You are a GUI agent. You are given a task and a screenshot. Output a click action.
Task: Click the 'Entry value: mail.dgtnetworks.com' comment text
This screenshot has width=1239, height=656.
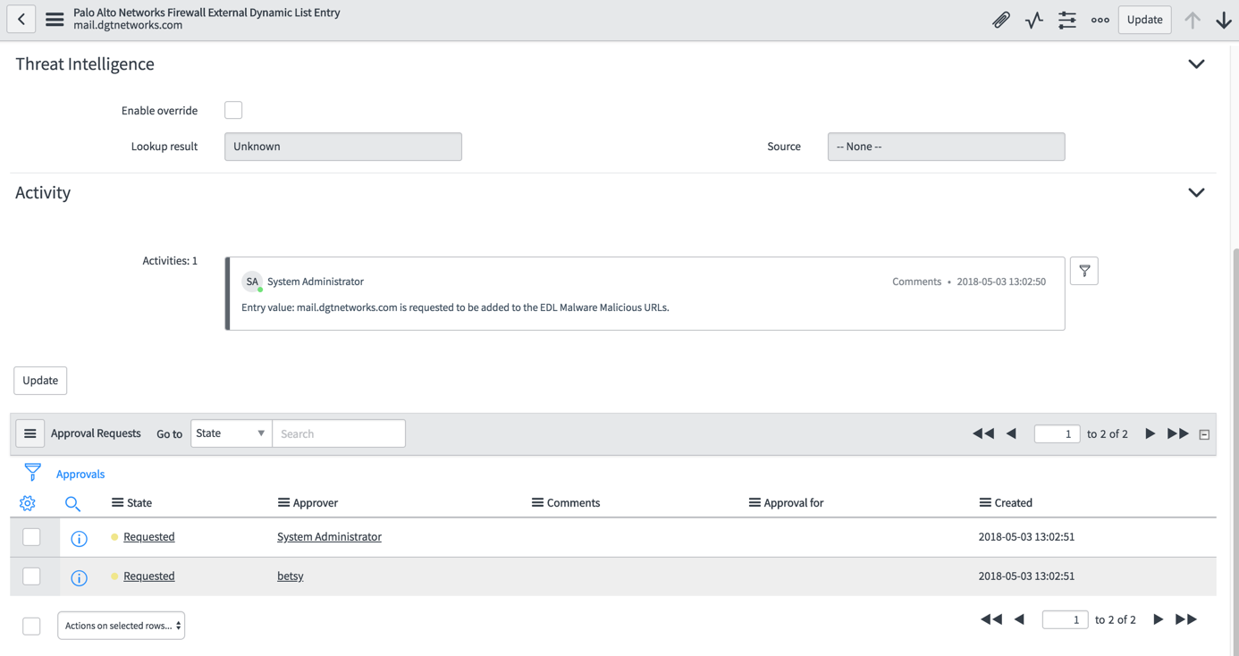pos(455,307)
